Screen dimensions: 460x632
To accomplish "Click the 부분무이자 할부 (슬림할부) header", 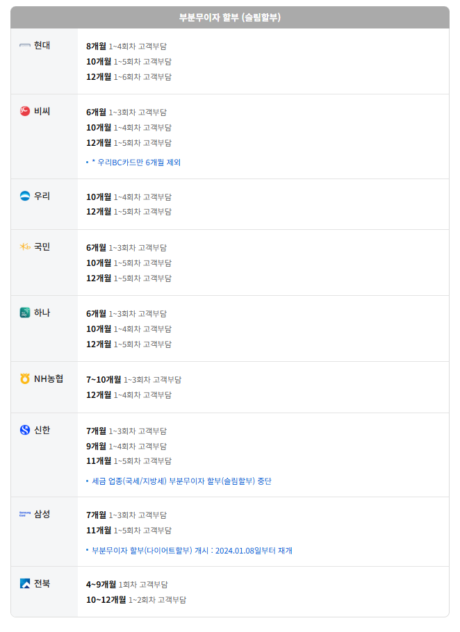I will (x=230, y=17).
